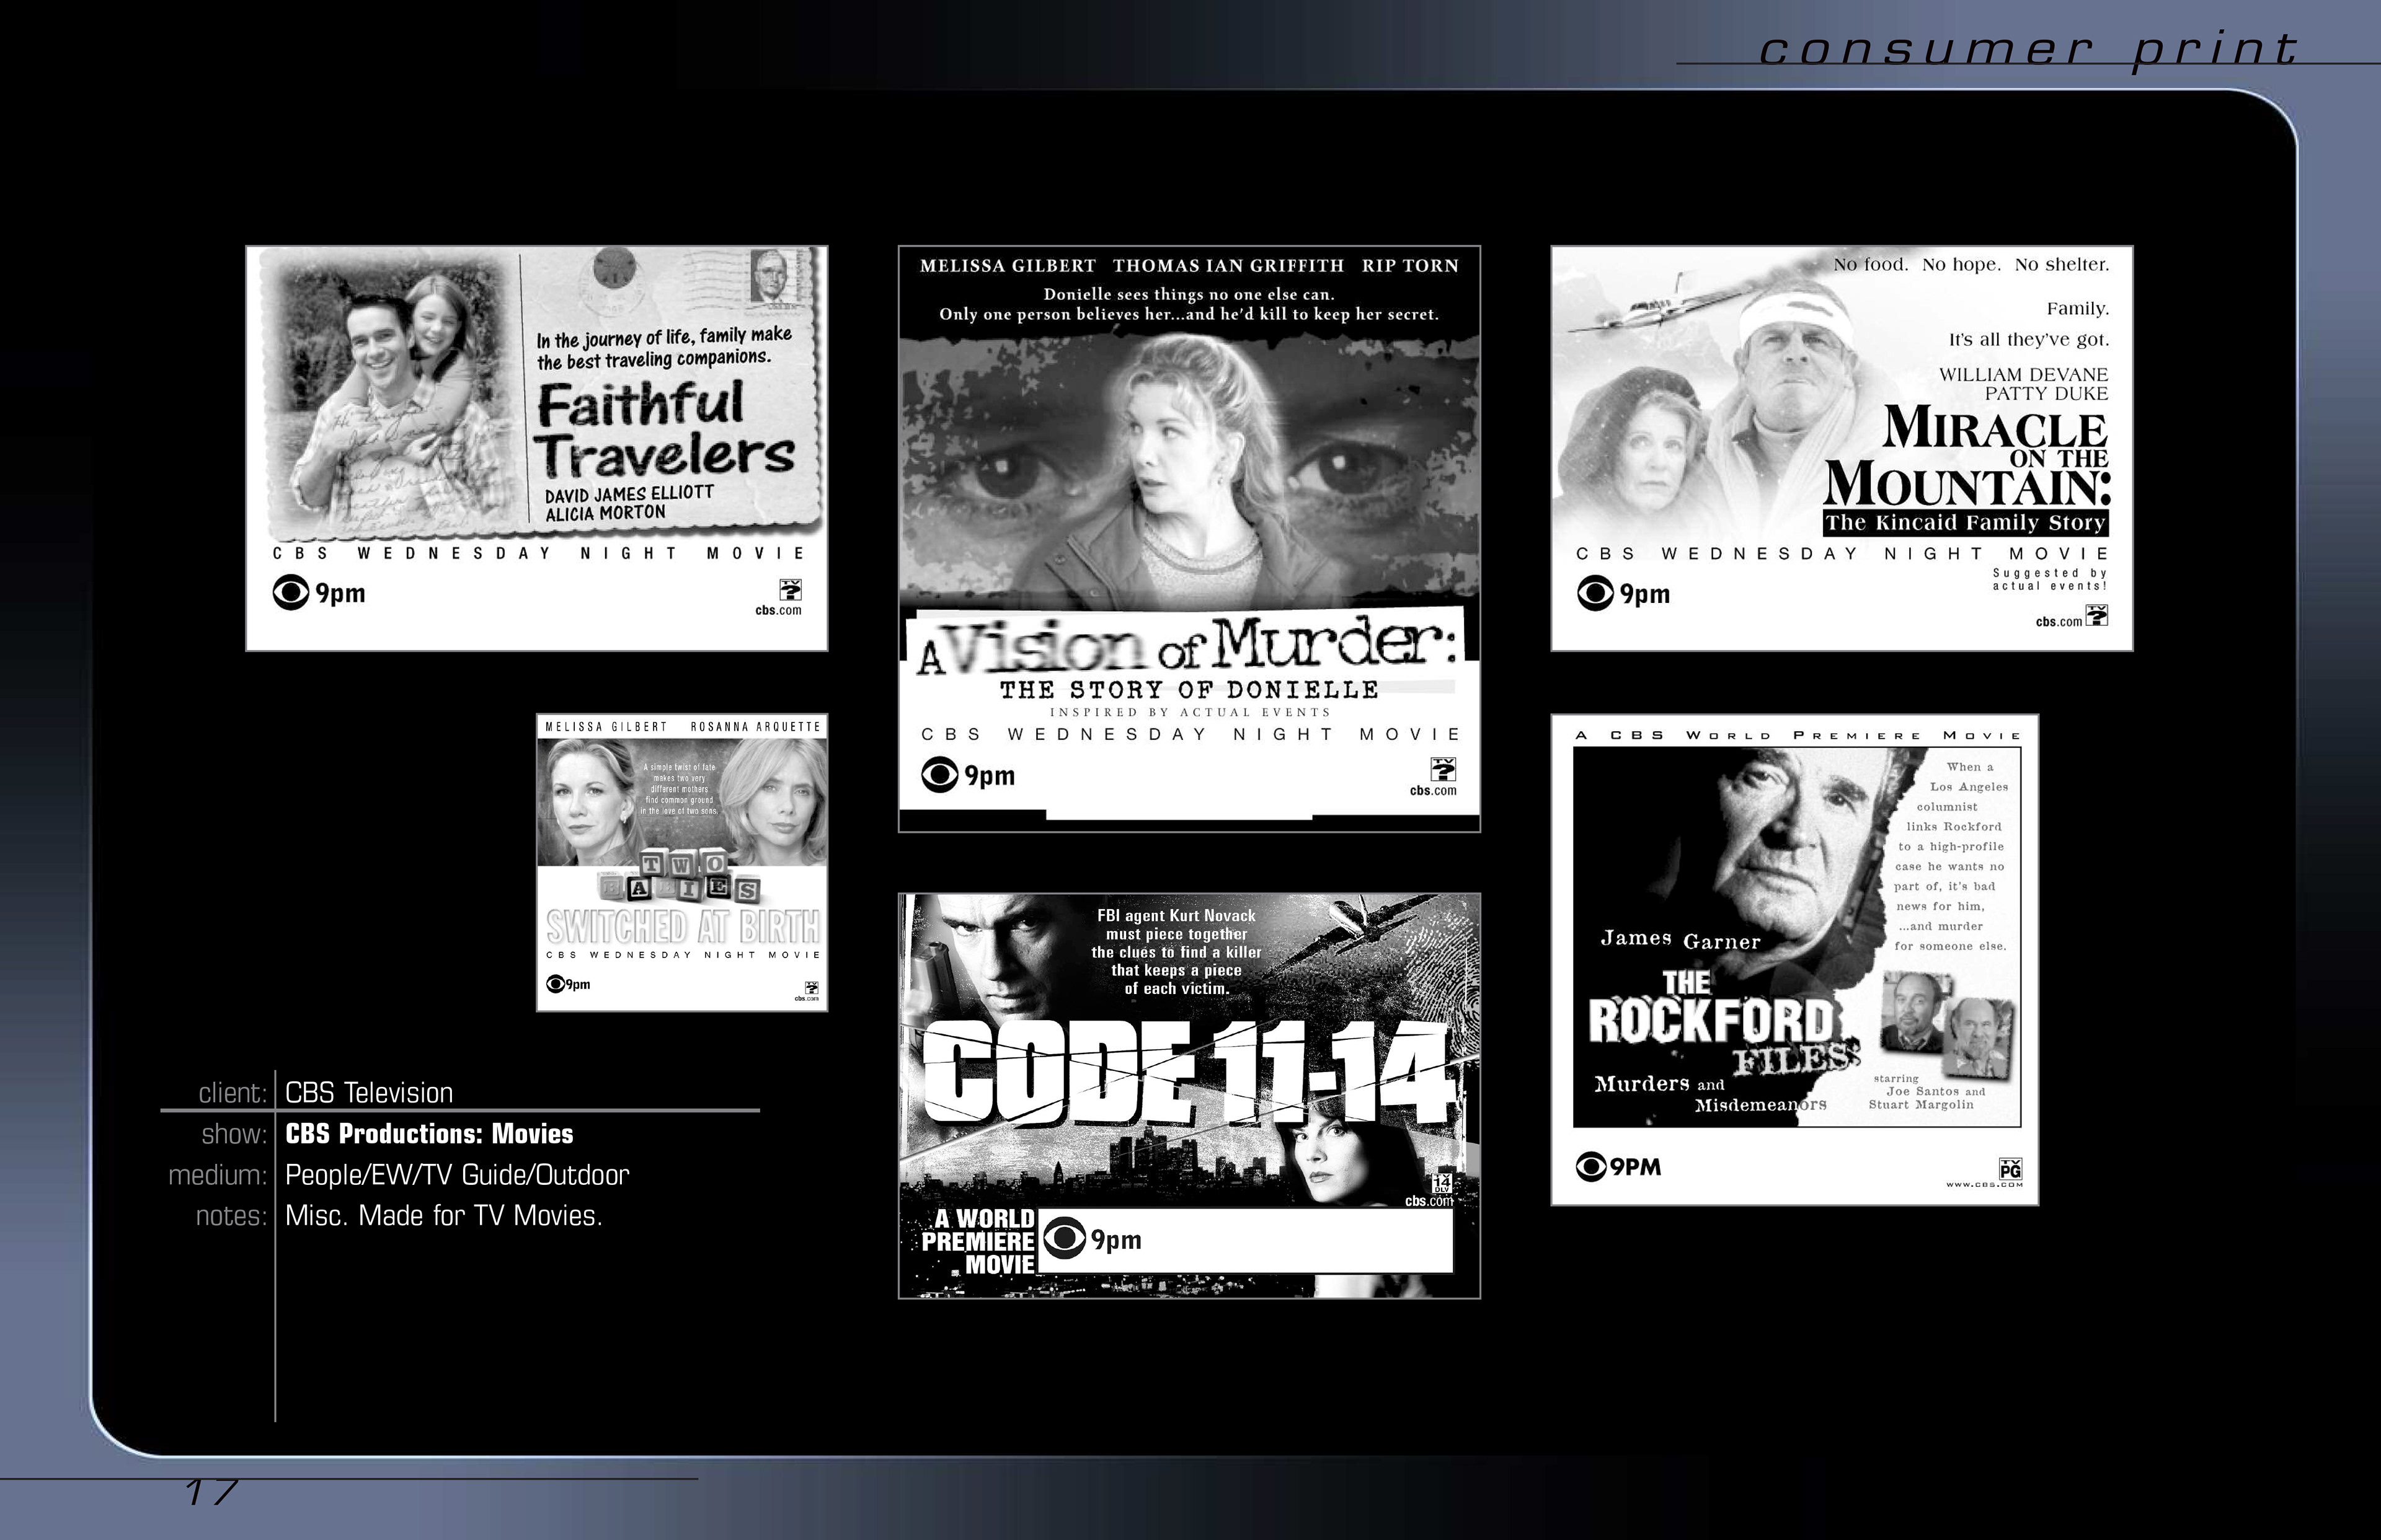Click the CBS eye logo on Faithful Travelers ad
This screenshot has height=1540, width=2381.
pyautogui.click(x=290, y=593)
